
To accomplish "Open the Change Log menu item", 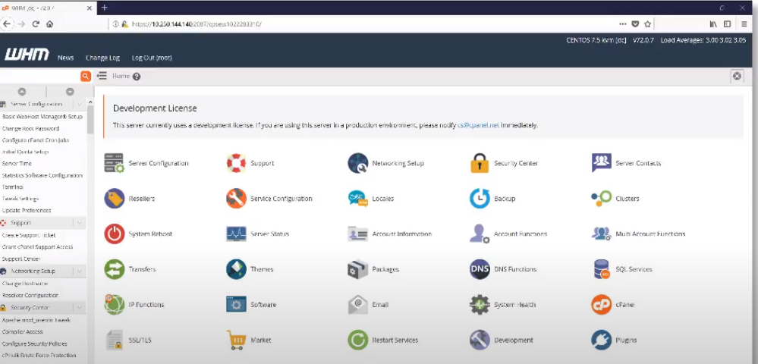I will pos(102,58).
